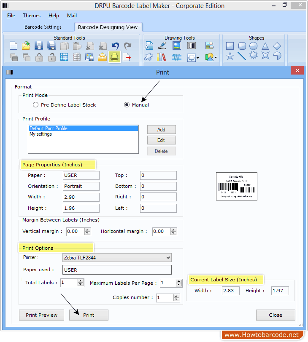Click the Top margin field
The height and width of the screenshot is (342, 308).
(158, 175)
